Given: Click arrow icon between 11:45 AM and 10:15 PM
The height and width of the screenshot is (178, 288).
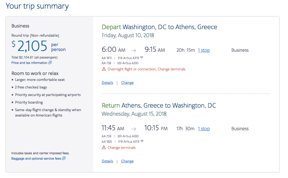Looking at the screenshot, I should pyautogui.click(x=134, y=129).
